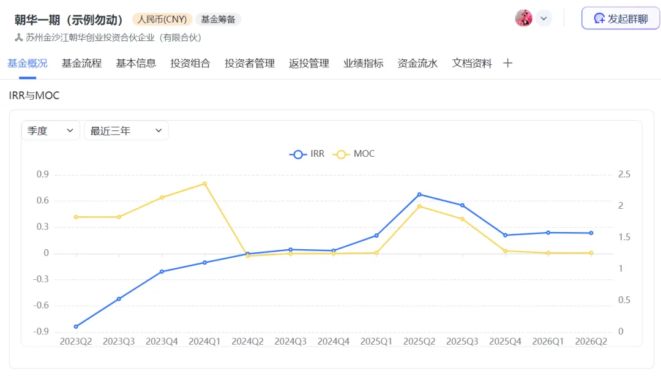The height and width of the screenshot is (376, 661).
Task: Click the IRR peak point at 2025Q2
Action: point(419,194)
